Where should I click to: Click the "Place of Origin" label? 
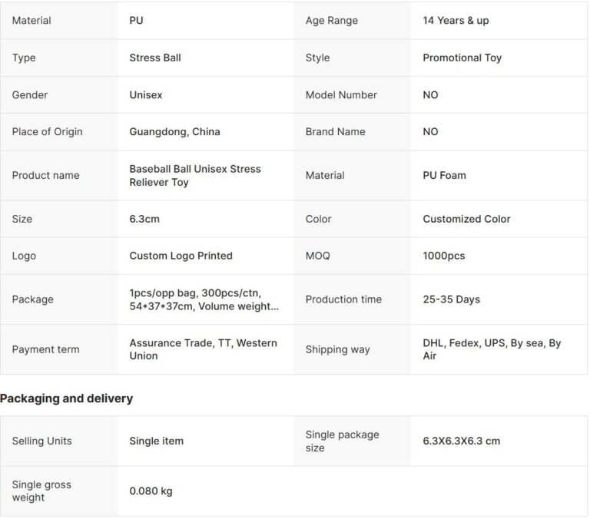(x=47, y=131)
